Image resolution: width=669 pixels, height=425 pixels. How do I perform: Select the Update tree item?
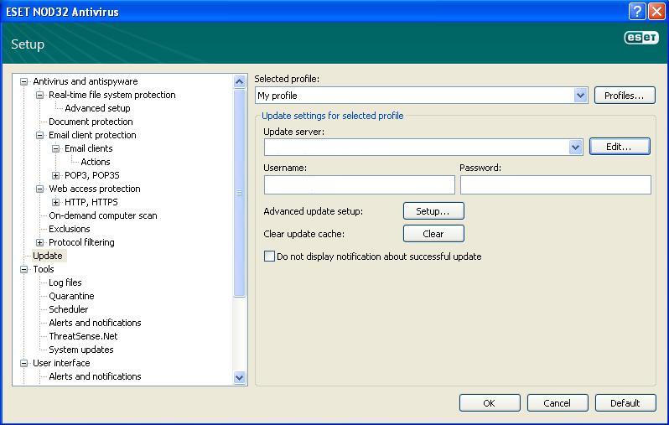point(48,256)
